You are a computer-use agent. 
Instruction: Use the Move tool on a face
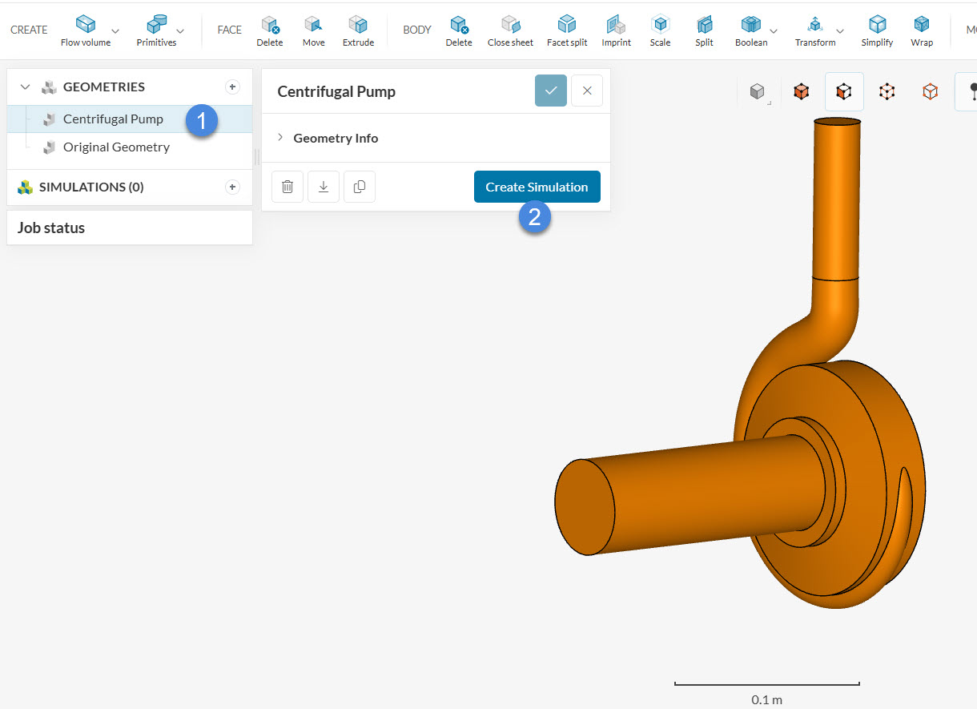pyautogui.click(x=313, y=28)
